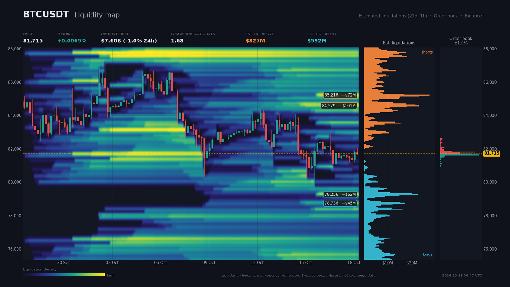Click the 18 Oct date axis label
Screen dimensions: 510x287
point(354,263)
